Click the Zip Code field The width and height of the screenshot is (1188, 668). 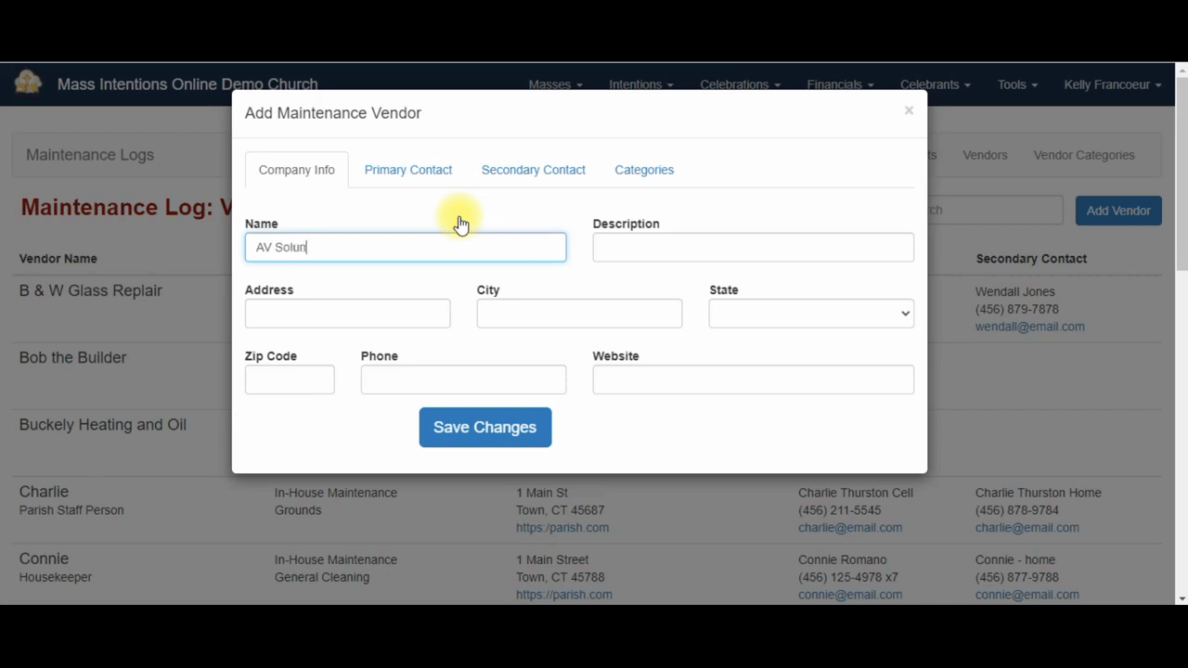click(290, 379)
